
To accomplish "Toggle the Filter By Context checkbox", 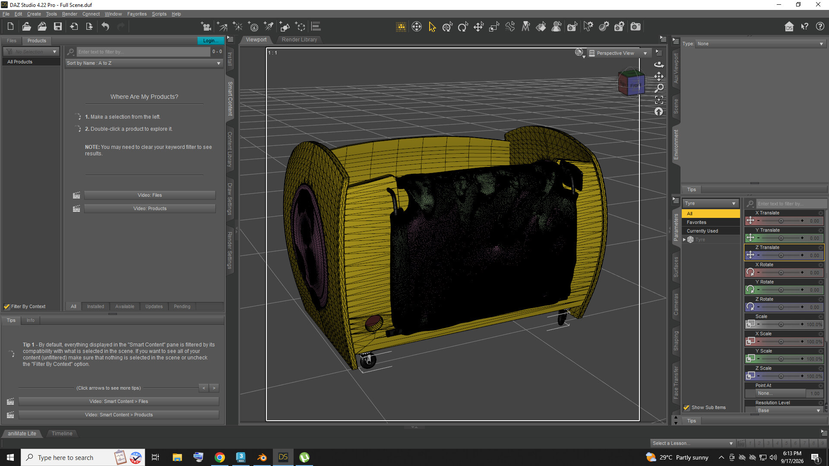I will pos(7,306).
